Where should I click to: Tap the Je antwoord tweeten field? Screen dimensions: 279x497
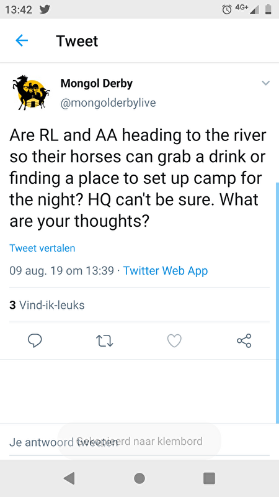pos(139,442)
